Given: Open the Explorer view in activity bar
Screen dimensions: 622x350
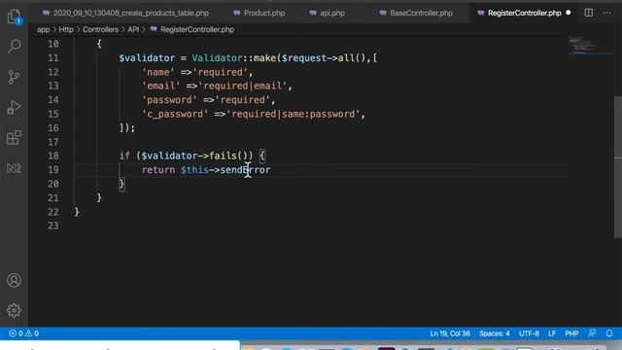Looking at the screenshot, I should [14, 17].
